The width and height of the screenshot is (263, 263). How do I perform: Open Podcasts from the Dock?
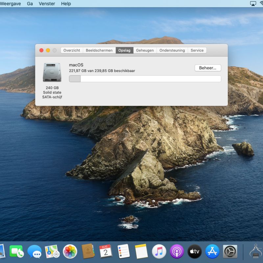pos(177,251)
